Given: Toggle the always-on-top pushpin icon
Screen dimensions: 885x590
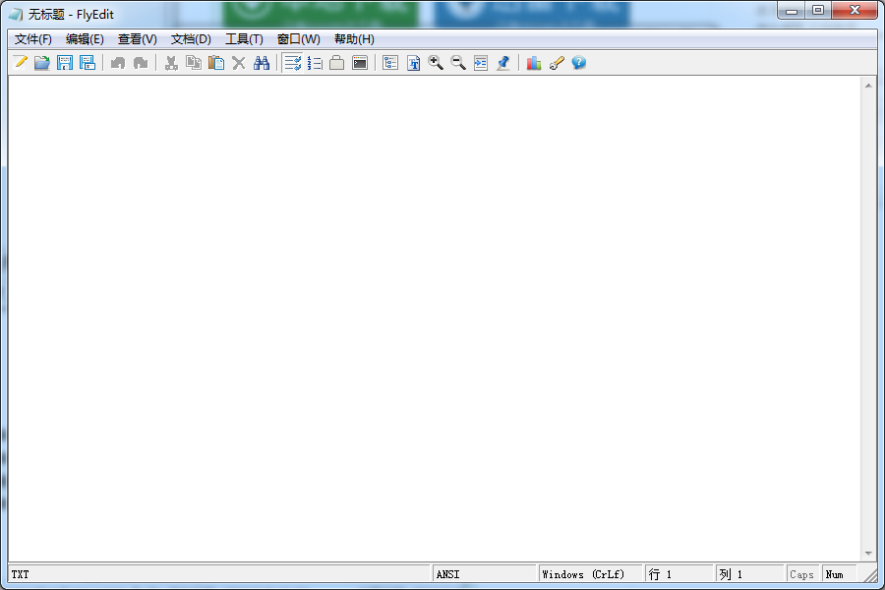Looking at the screenshot, I should coord(503,63).
